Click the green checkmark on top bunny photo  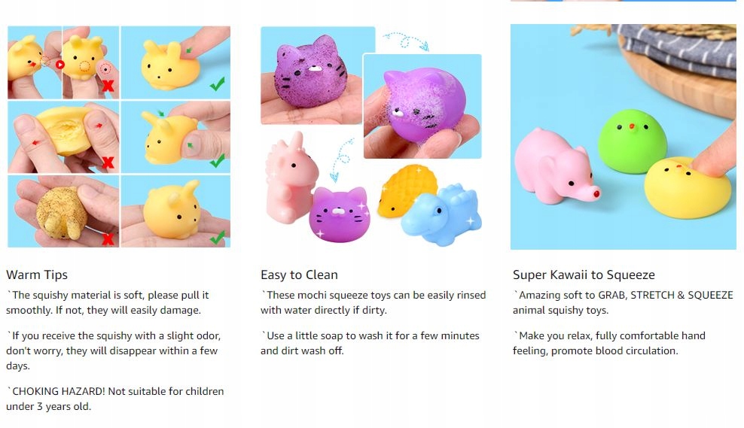218,84
